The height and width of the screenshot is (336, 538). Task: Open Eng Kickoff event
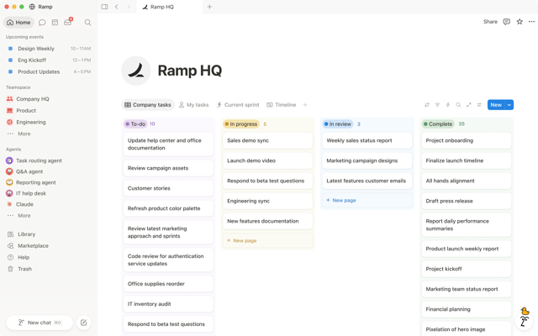coord(49,60)
